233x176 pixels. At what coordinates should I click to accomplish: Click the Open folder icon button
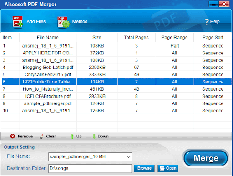[168, 168]
